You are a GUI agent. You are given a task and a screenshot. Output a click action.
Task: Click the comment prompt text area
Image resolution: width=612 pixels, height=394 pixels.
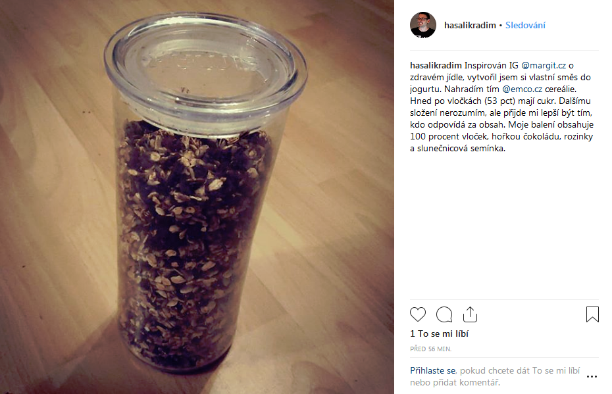point(495,376)
